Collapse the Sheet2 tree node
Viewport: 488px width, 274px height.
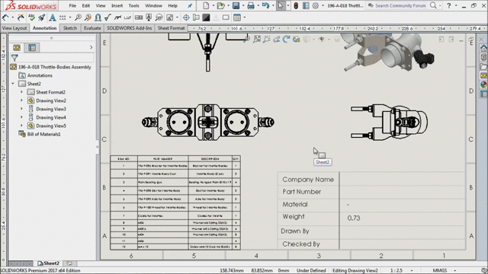click(x=13, y=84)
